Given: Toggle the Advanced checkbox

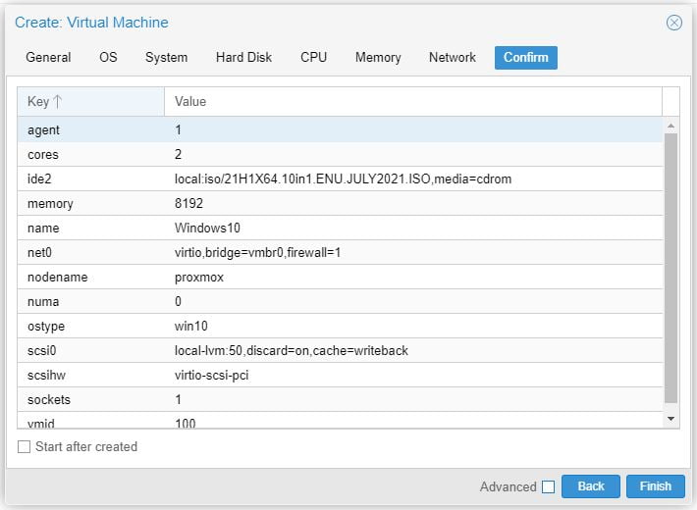Looking at the screenshot, I should click(548, 486).
